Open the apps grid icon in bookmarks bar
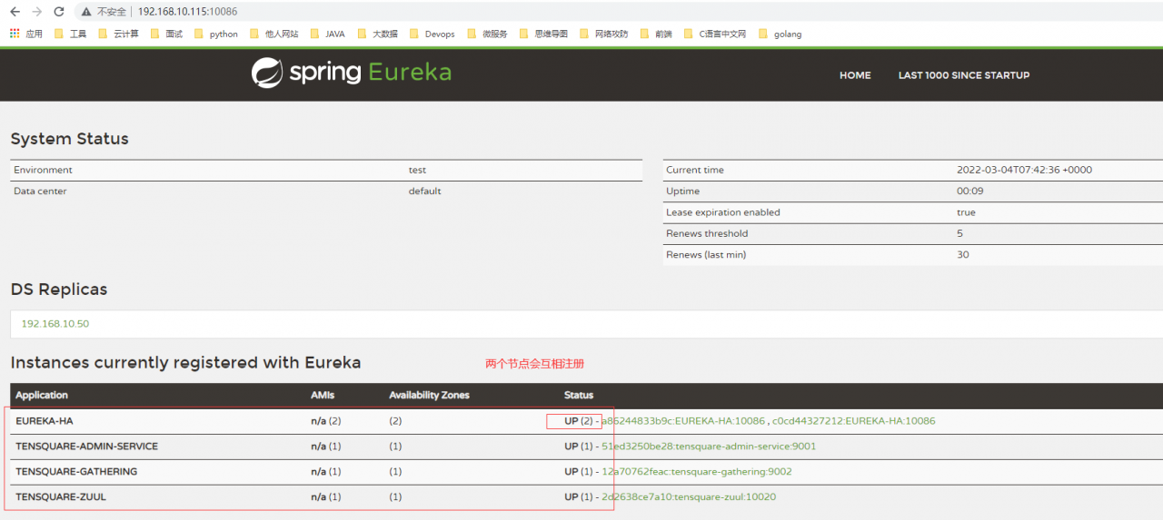 click(x=15, y=34)
